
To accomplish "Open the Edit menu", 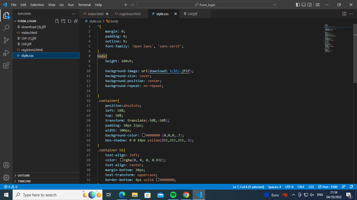I will [23, 5].
